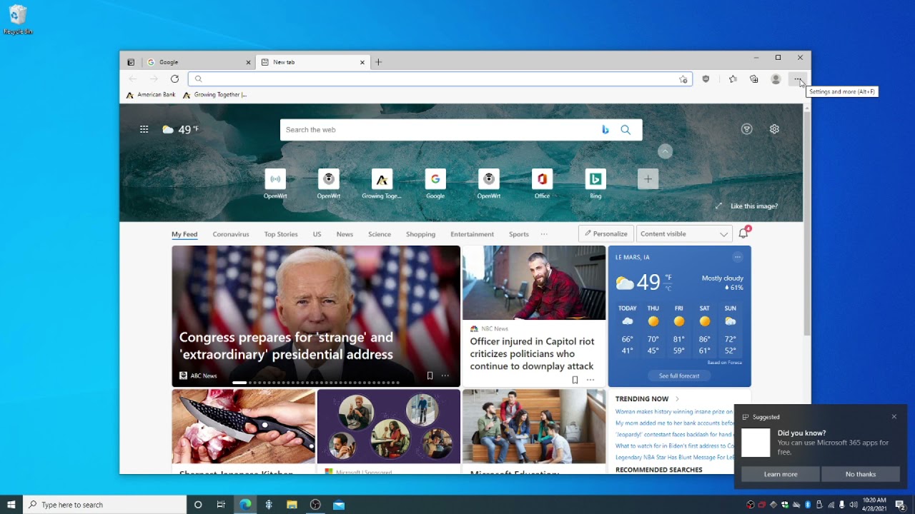
Task: Open the Recycle Bin on the desktop
Action: [x=18, y=20]
